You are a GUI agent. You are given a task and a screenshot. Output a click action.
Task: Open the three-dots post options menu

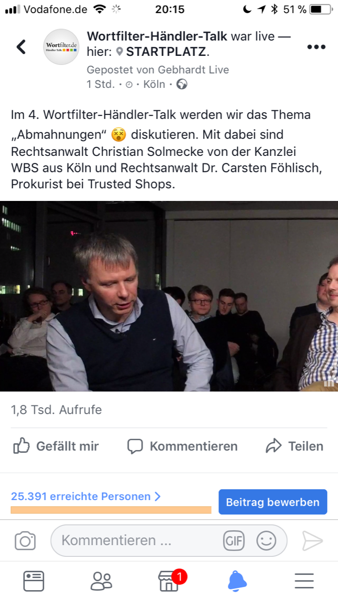click(316, 47)
